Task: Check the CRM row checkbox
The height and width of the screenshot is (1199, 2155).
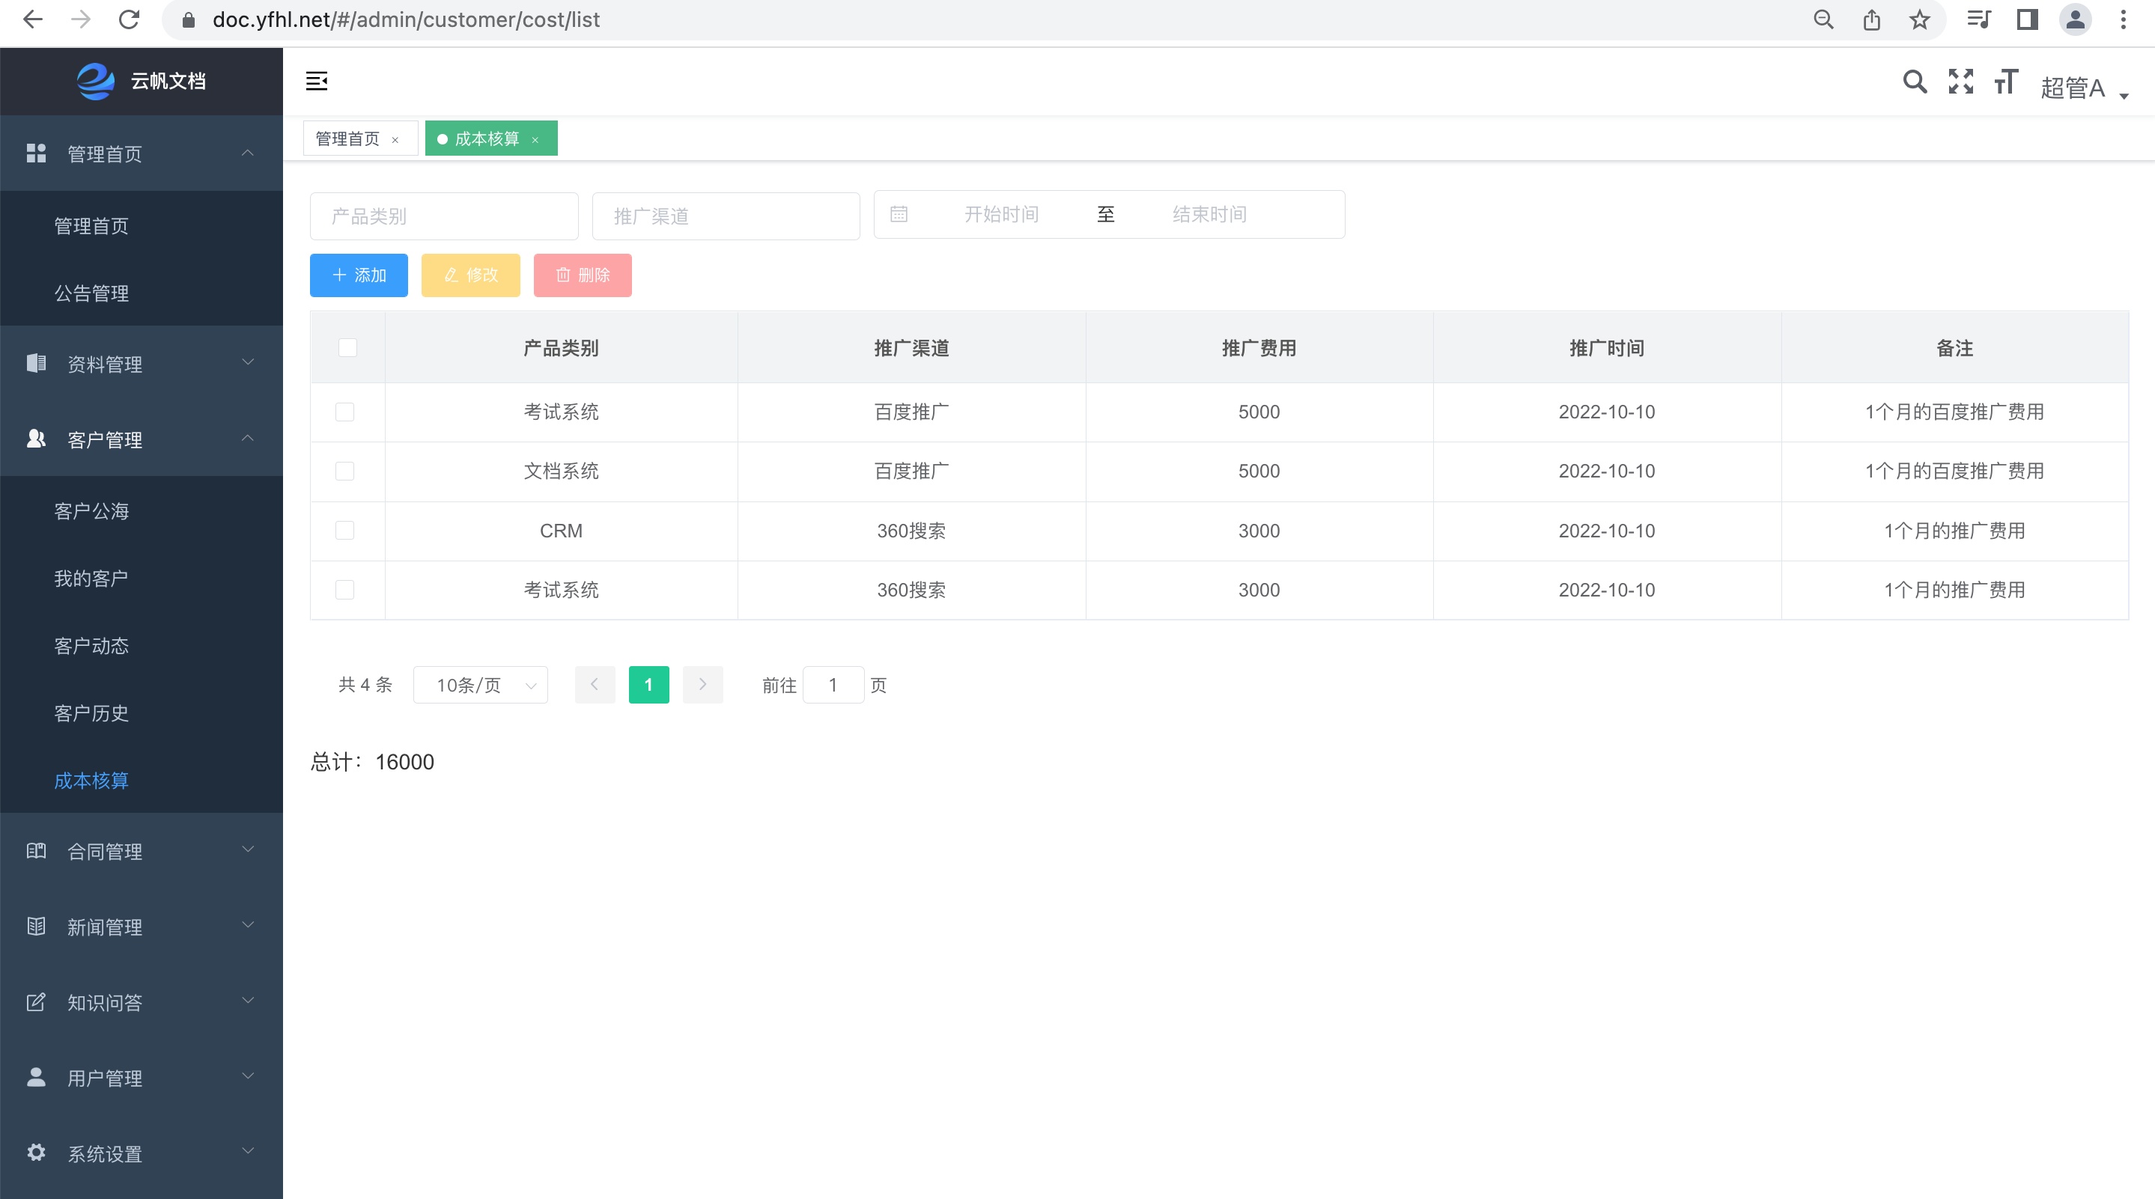Action: click(344, 530)
